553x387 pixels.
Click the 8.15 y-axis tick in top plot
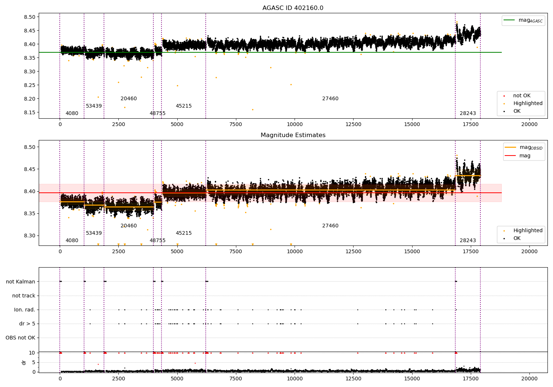(30, 112)
